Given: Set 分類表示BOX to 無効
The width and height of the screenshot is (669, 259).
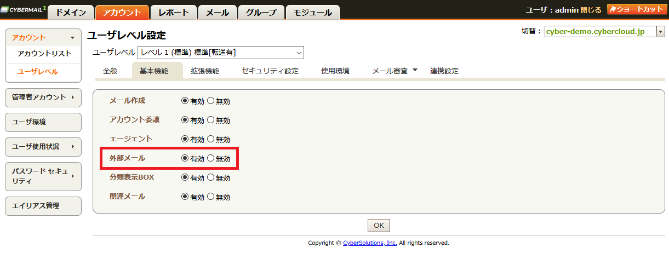Looking at the screenshot, I should click(211, 177).
